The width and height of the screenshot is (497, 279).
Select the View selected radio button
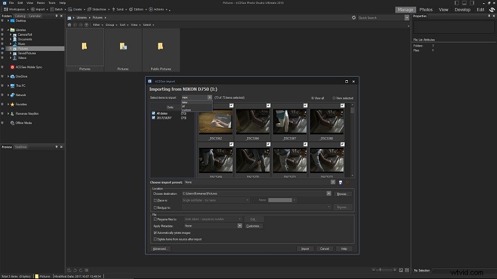click(334, 98)
